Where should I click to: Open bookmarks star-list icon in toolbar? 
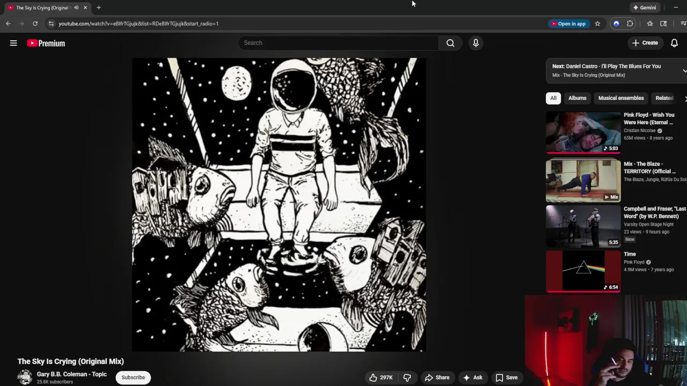(650, 24)
